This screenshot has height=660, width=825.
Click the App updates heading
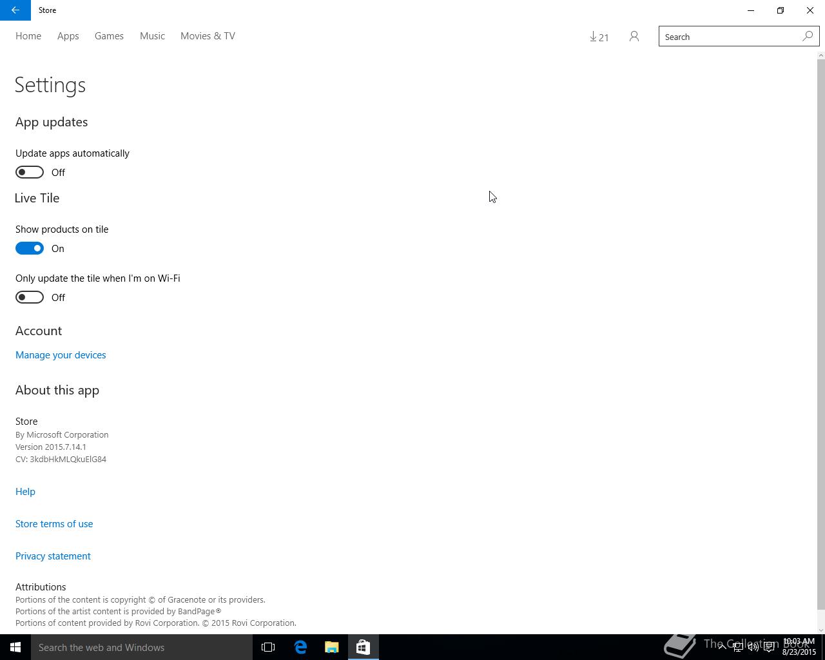(52, 122)
